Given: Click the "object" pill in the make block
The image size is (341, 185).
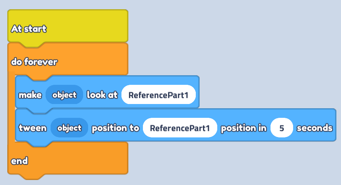Looking at the screenshot, I should (x=64, y=95).
